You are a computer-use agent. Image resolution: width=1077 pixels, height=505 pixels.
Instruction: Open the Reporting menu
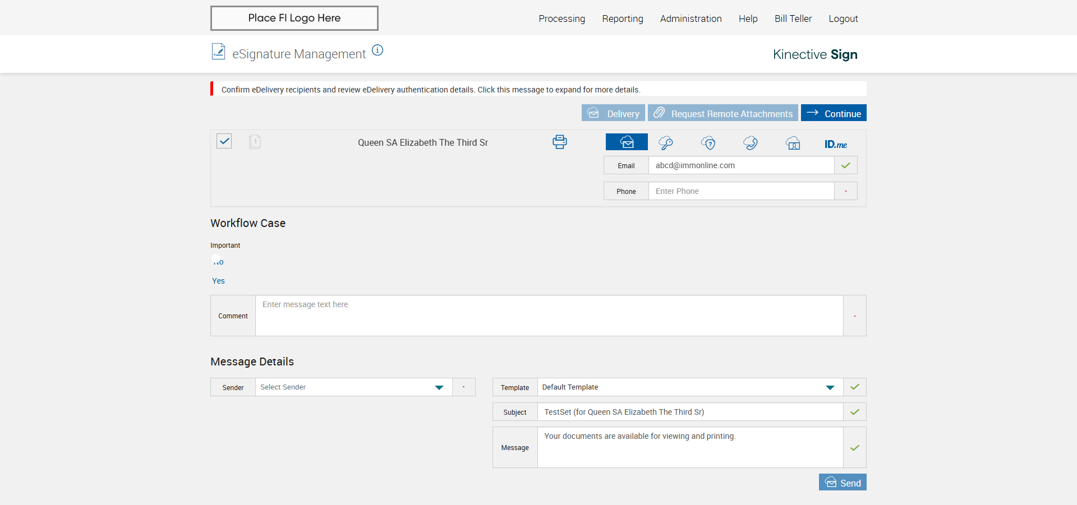click(x=622, y=18)
